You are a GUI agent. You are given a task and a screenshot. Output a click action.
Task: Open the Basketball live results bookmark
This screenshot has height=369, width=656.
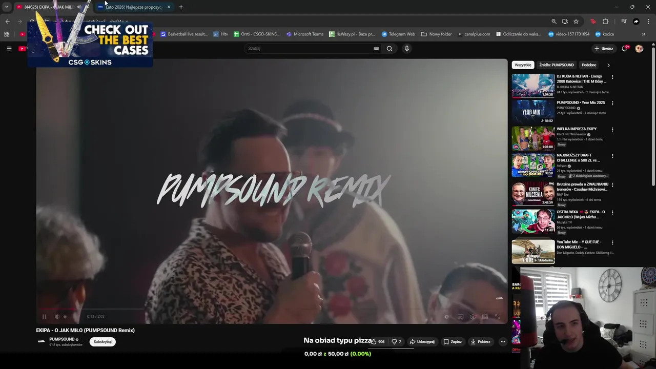pyautogui.click(x=184, y=34)
